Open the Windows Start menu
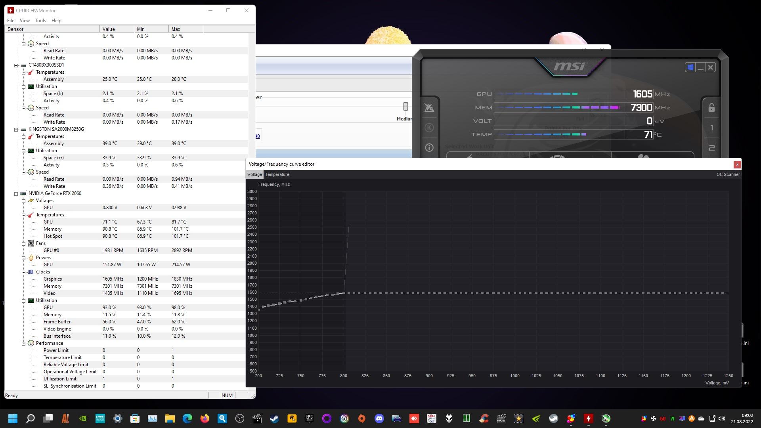This screenshot has width=761, height=428. pyautogui.click(x=13, y=418)
